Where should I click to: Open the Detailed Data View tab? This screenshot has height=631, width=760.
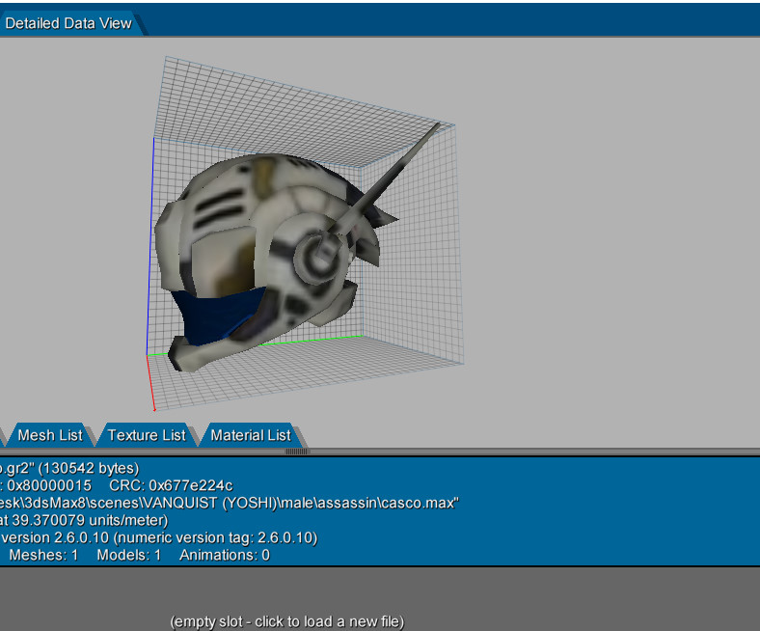pos(68,23)
